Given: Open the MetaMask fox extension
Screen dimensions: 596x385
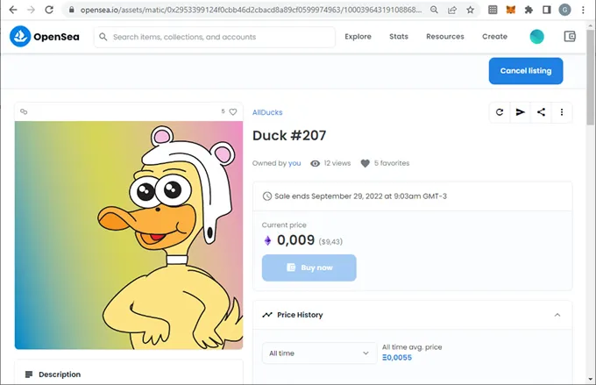Looking at the screenshot, I should [x=511, y=10].
